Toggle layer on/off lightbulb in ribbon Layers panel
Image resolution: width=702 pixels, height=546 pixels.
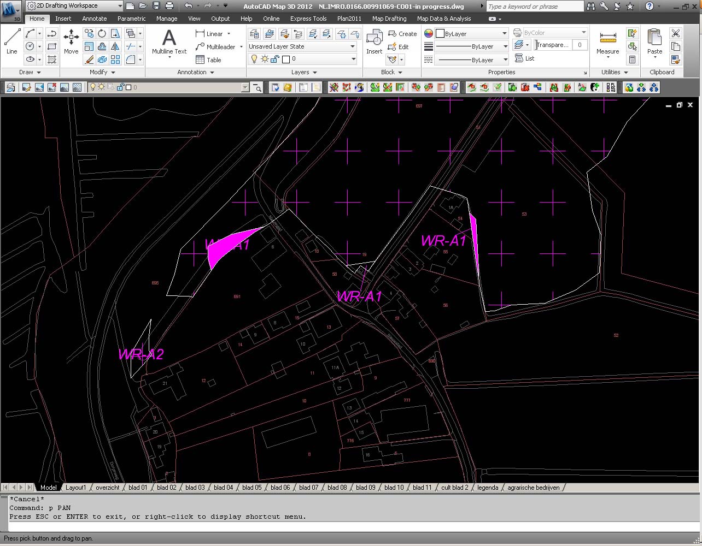254,59
